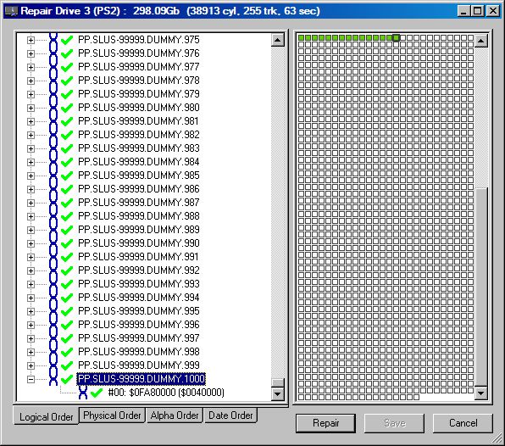Switch to the Alpha Order tab
Screen dimensions: 505x446
[175, 415]
